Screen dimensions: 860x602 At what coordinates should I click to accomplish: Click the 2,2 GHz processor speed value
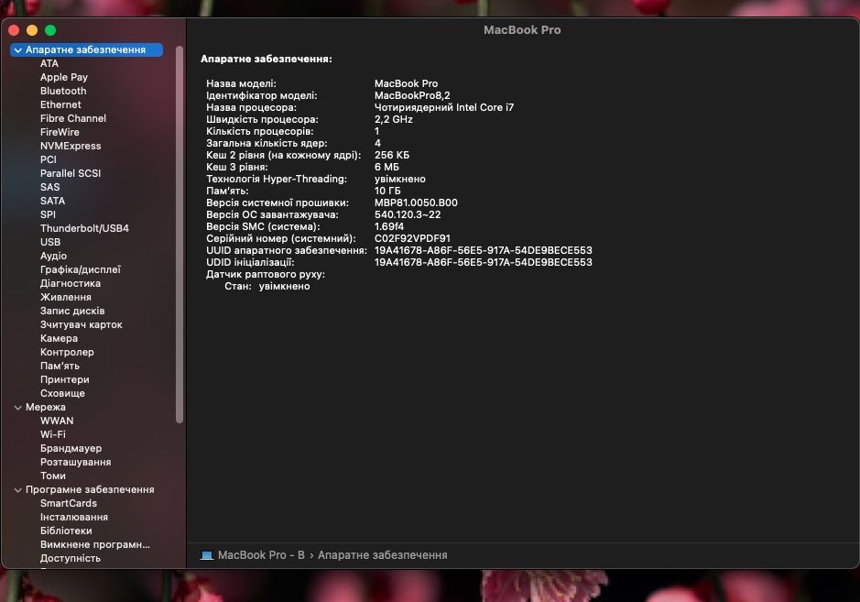(394, 120)
